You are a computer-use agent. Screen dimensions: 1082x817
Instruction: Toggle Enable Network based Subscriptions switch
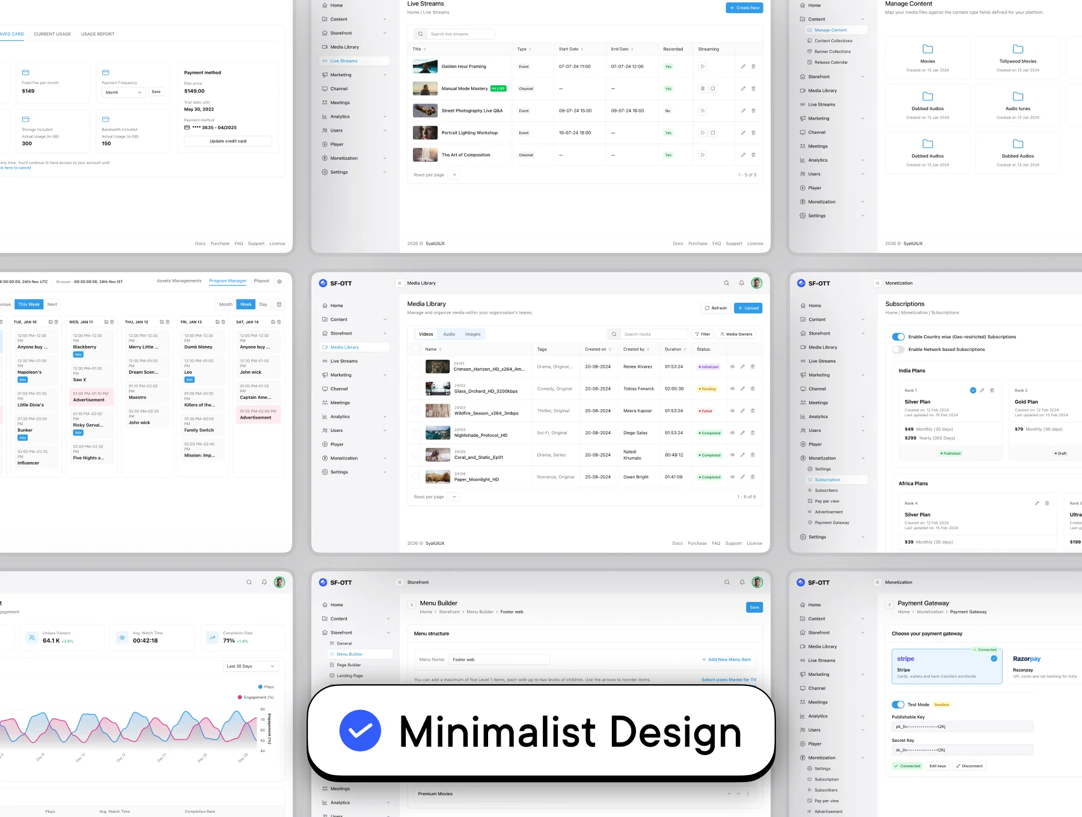coord(898,350)
